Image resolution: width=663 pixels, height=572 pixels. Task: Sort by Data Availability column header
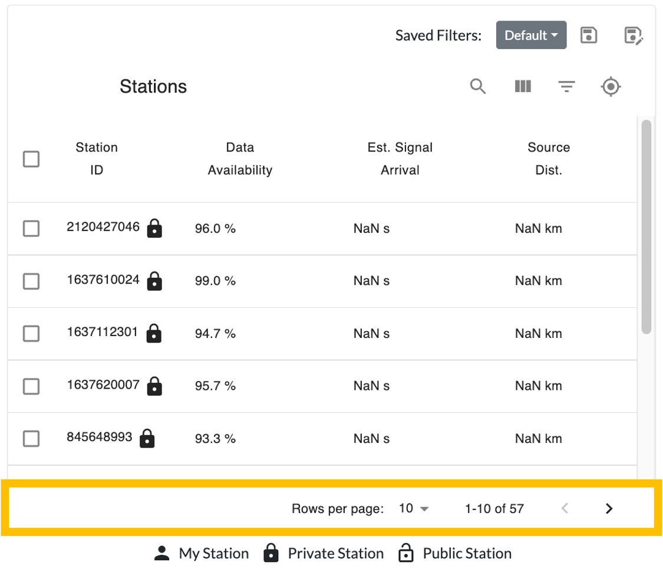pyautogui.click(x=240, y=159)
